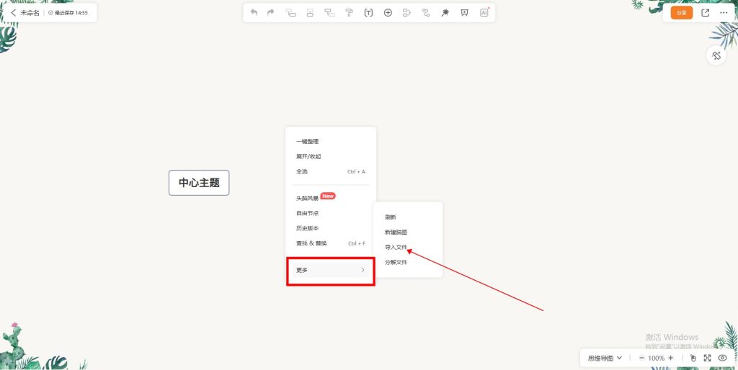Click the insert child topic icon
This screenshot has width=738, height=370.
coord(291,13)
